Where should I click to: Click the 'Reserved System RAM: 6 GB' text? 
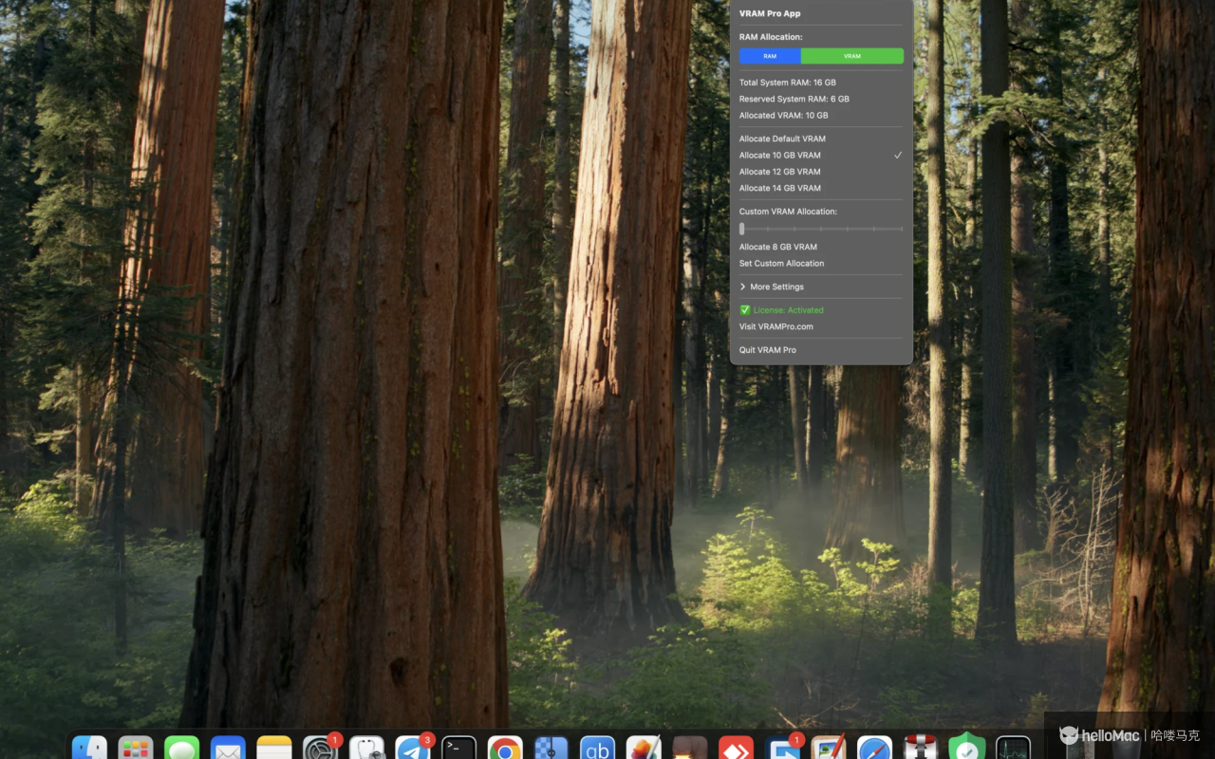(x=794, y=99)
